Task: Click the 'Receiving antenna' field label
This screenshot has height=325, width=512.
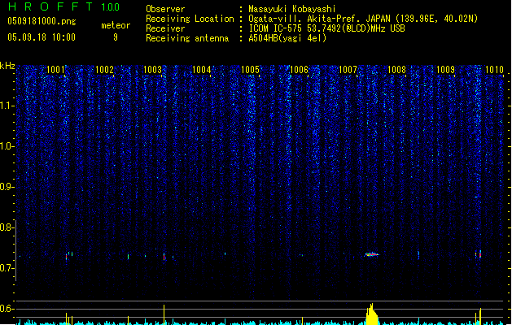Action: pyautogui.click(x=187, y=38)
